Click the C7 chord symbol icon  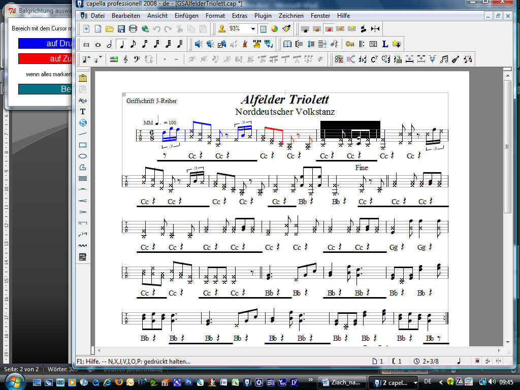click(x=374, y=59)
